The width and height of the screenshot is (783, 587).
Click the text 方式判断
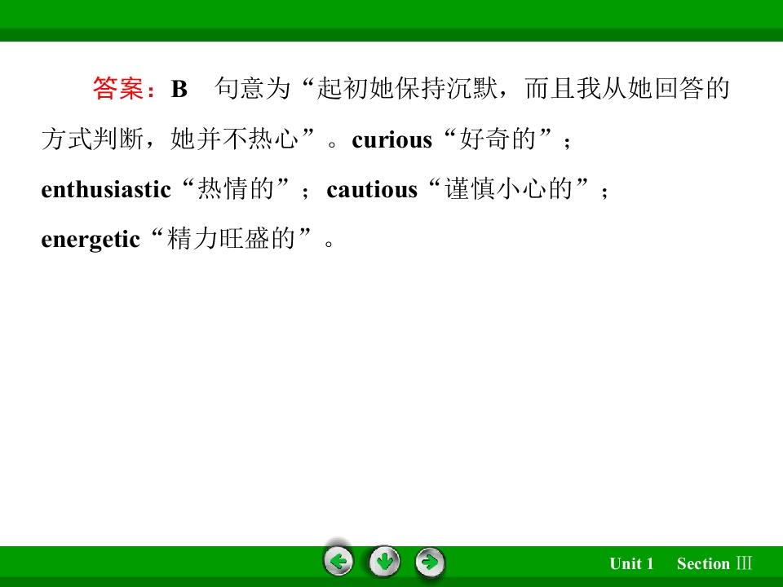pos(92,139)
